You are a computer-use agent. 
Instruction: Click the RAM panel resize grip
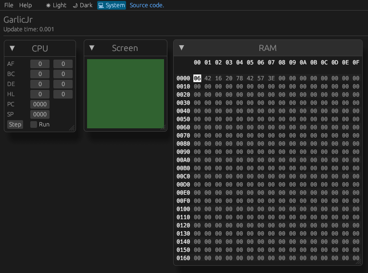(359, 262)
